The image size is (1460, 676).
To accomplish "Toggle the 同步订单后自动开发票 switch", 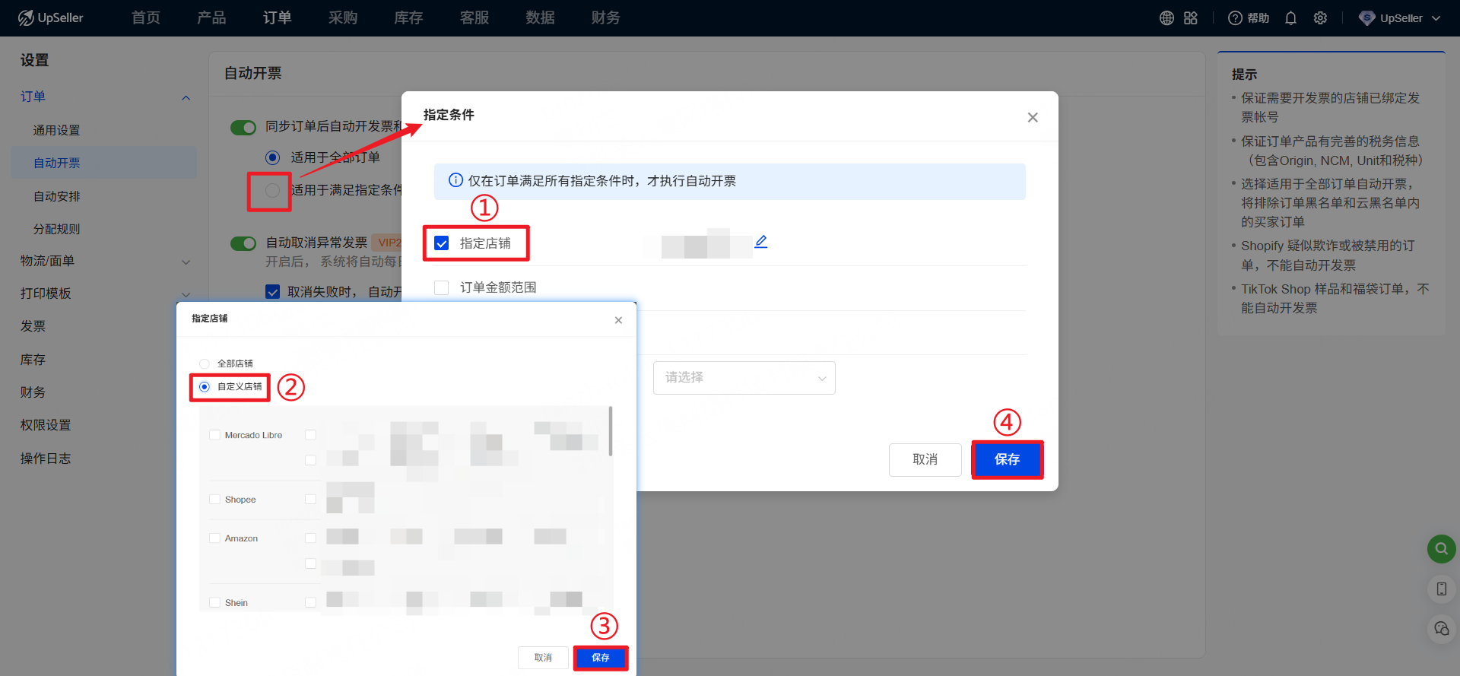I will [x=243, y=127].
